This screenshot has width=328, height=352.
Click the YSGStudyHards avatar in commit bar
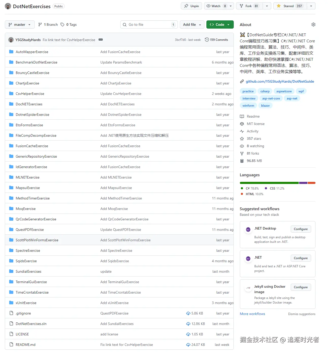pos(11,40)
